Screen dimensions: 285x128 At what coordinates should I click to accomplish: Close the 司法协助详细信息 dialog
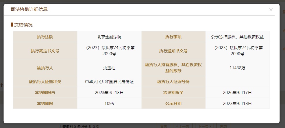tap(271, 9)
